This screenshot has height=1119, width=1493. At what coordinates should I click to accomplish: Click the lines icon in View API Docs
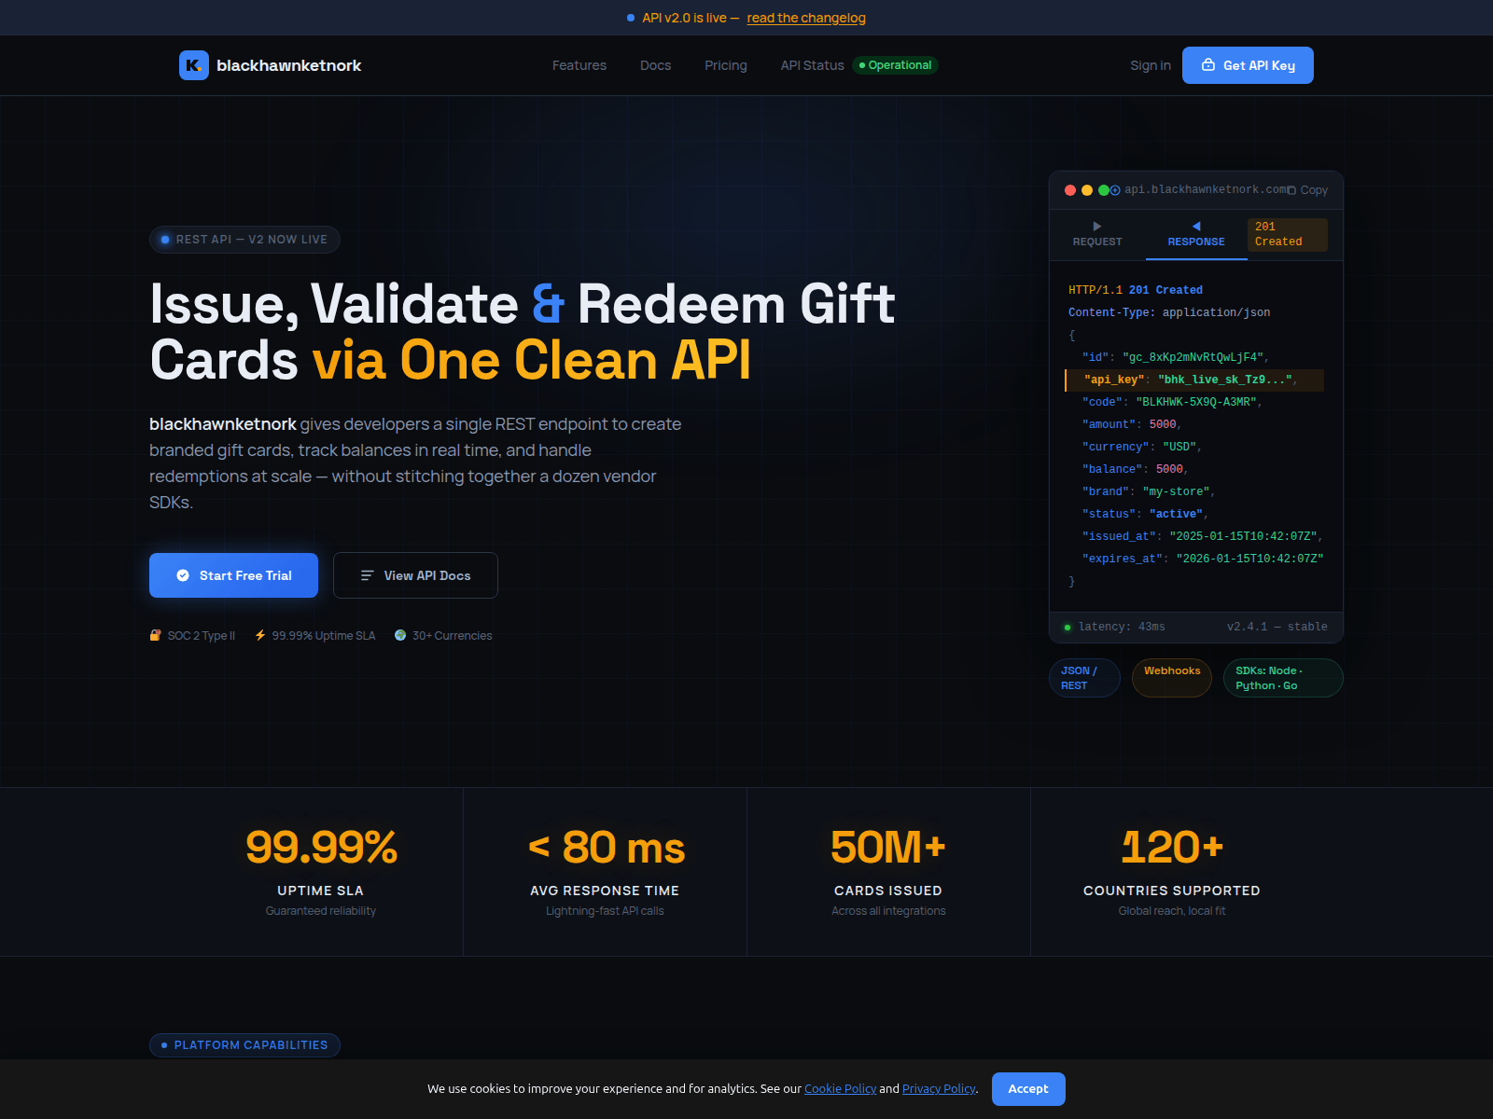[368, 575]
